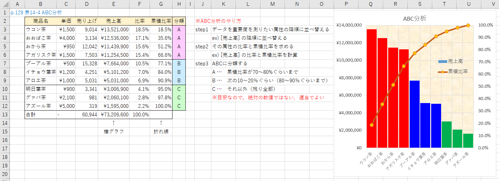Select row 7 header
The height and width of the screenshot is (181, 499).
coord(5,64)
